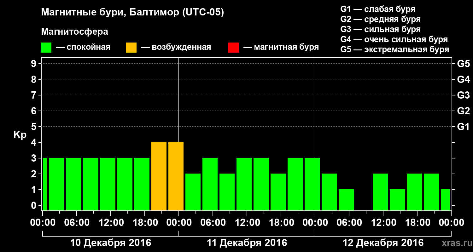Click the 00:00 label starting 10 December
Screen dimensions: 473x252
(43, 222)
